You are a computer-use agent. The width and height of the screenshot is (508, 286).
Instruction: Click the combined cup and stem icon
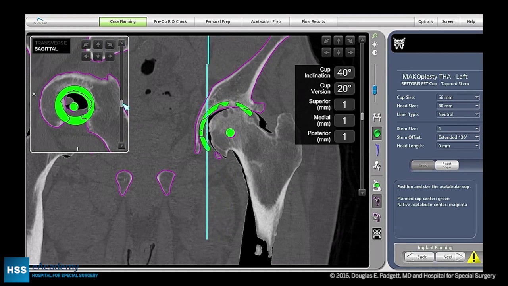click(377, 166)
